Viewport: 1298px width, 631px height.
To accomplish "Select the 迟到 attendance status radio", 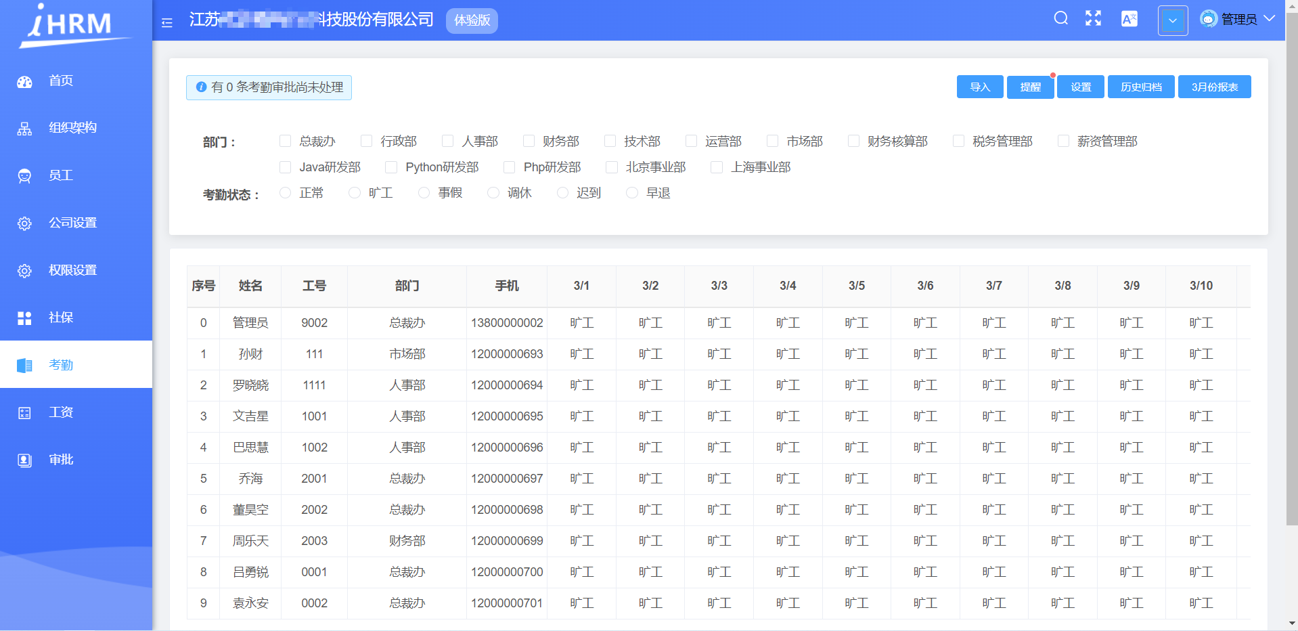I will pyautogui.click(x=562, y=193).
